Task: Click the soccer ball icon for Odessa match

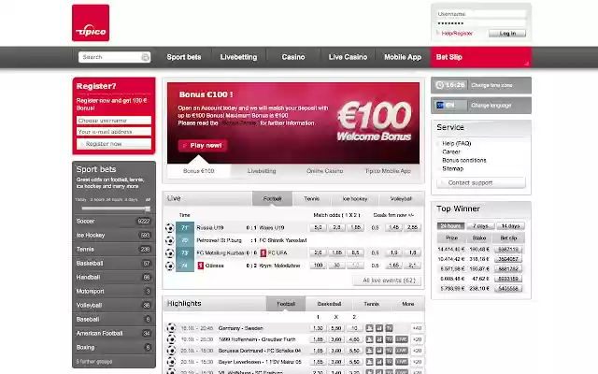Action: tap(170, 266)
